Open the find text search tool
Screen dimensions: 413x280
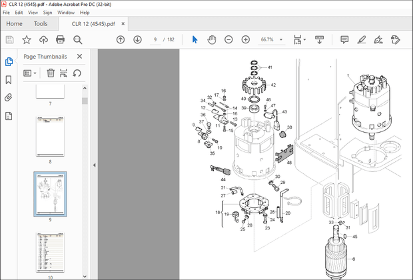click(78, 40)
